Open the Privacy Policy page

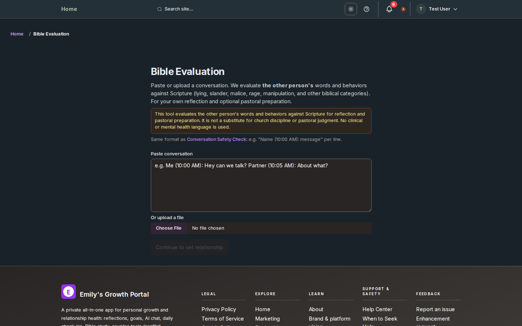click(219, 309)
